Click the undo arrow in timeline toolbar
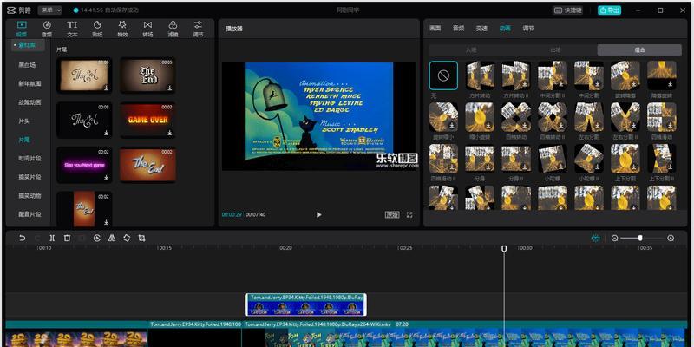The height and width of the screenshot is (347, 694). coord(22,238)
